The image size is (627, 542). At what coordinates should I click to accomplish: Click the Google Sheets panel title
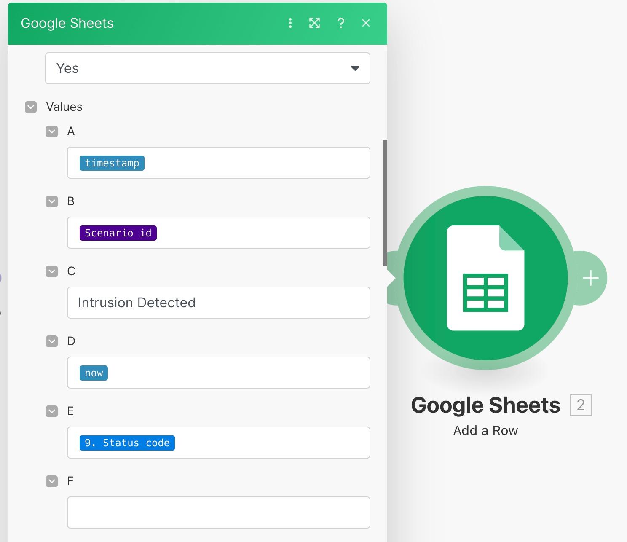[x=67, y=23]
